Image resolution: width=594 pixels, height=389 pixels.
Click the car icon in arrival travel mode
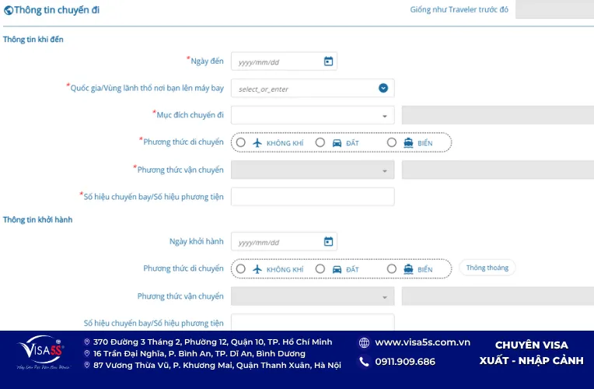click(x=337, y=143)
